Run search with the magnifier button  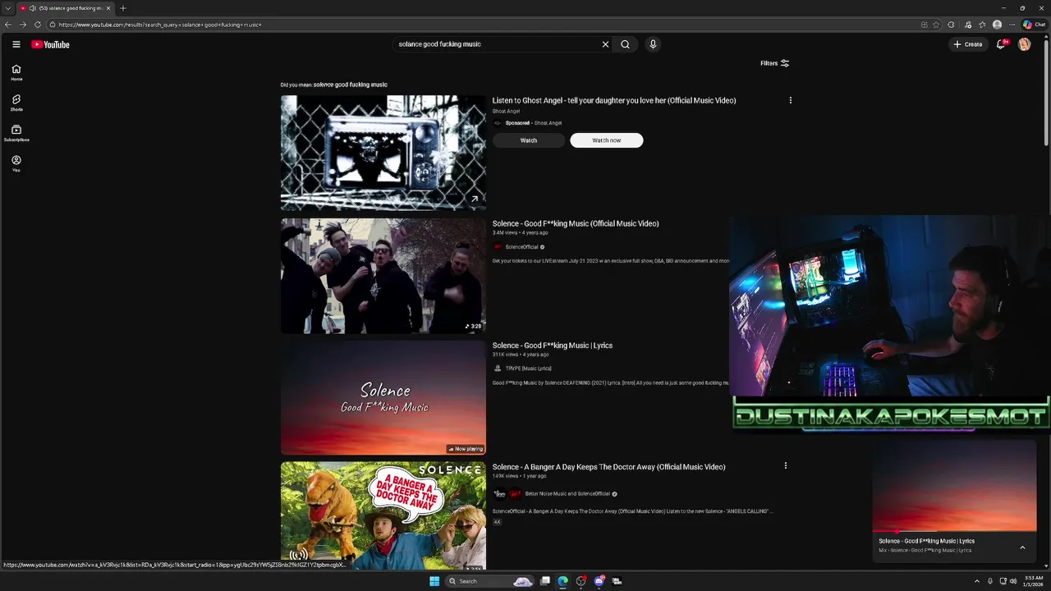[625, 44]
